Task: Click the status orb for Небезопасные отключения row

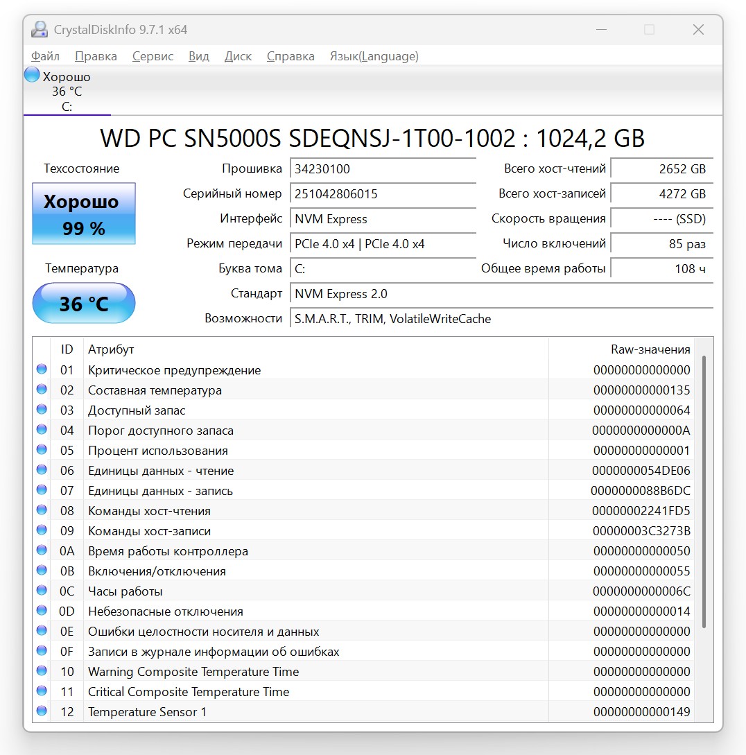Action: tap(42, 611)
